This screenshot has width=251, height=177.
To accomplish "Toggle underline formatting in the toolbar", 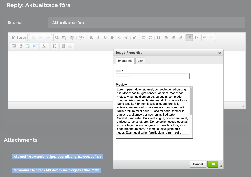I will pos(105,38).
